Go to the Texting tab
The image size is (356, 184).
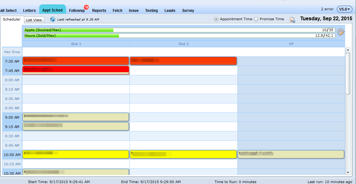[151, 11]
